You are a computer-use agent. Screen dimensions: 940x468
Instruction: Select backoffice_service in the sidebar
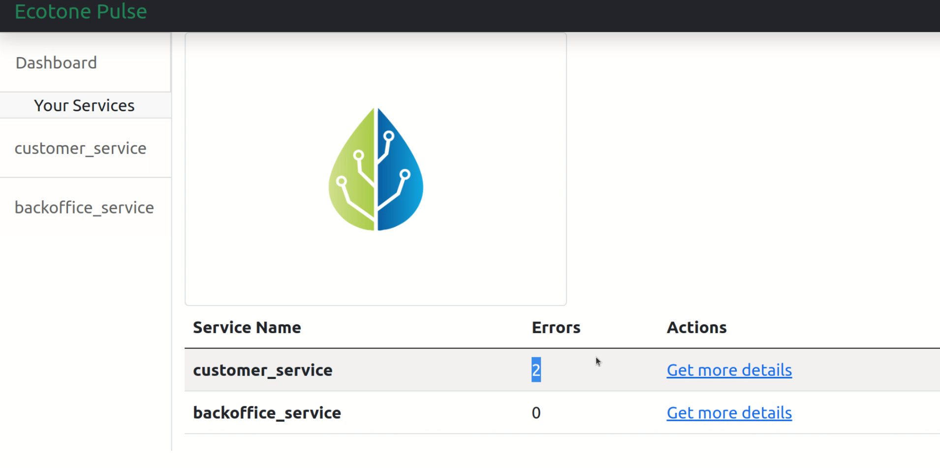click(84, 207)
